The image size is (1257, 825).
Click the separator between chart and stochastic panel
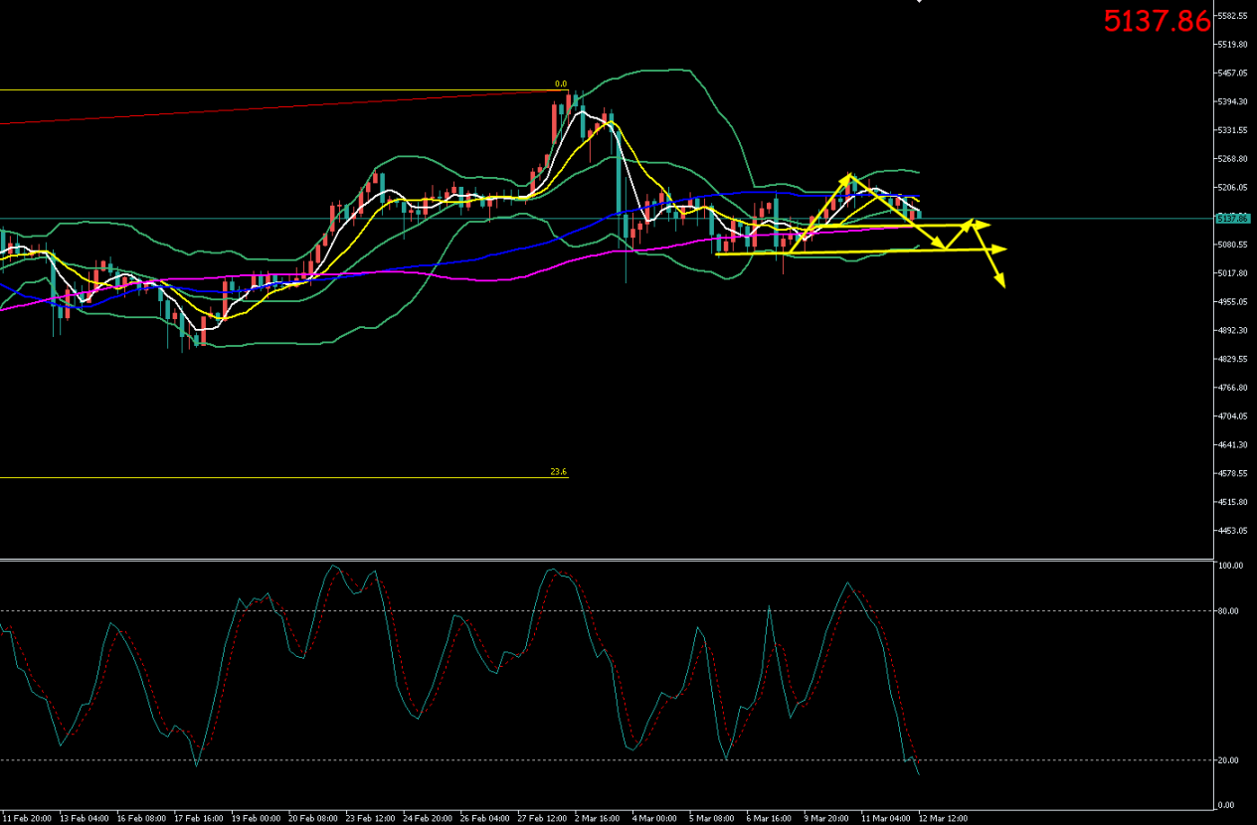coord(607,559)
